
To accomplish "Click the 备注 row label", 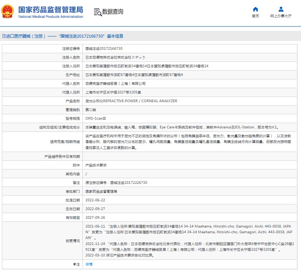I will click(76, 183).
